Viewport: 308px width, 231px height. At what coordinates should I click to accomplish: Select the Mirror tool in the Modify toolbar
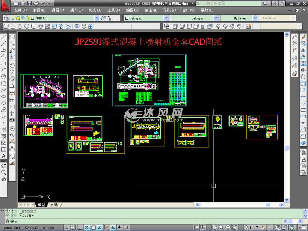pyautogui.click(x=303, y=50)
